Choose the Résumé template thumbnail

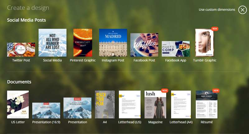point(207,105)
